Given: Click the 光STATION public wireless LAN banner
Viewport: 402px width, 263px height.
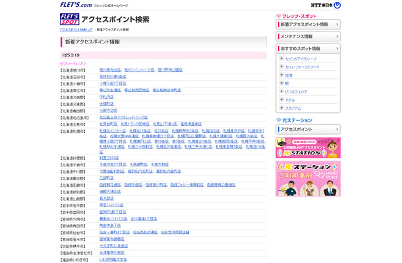Looking at the screenshot, I should [308, 148].
